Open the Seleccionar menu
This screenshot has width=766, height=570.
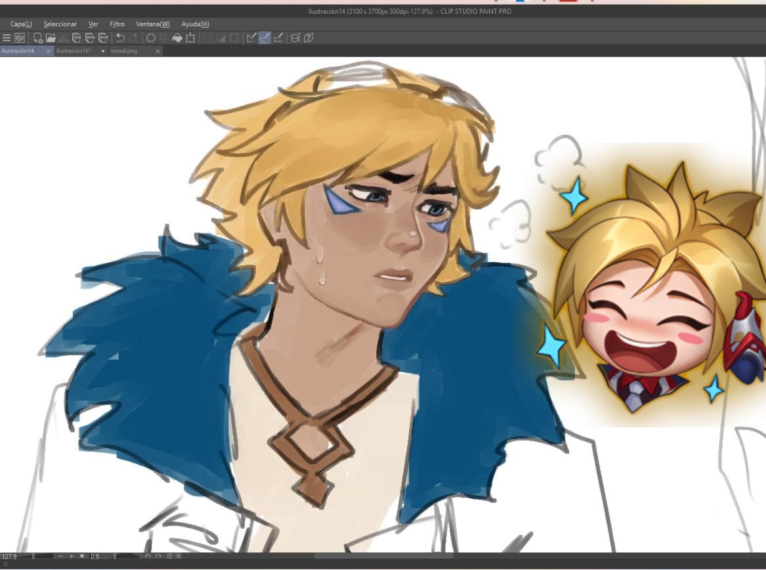pos(60,24)
